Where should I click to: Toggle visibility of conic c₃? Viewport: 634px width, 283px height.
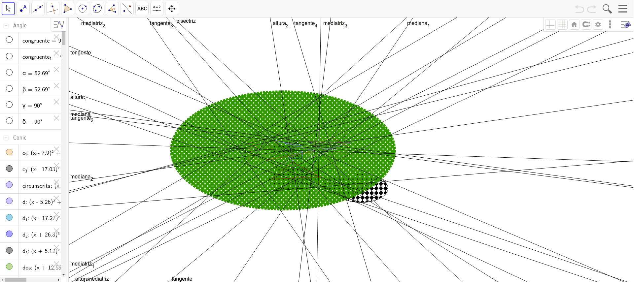pyautogui.click(x=9, y=169)
